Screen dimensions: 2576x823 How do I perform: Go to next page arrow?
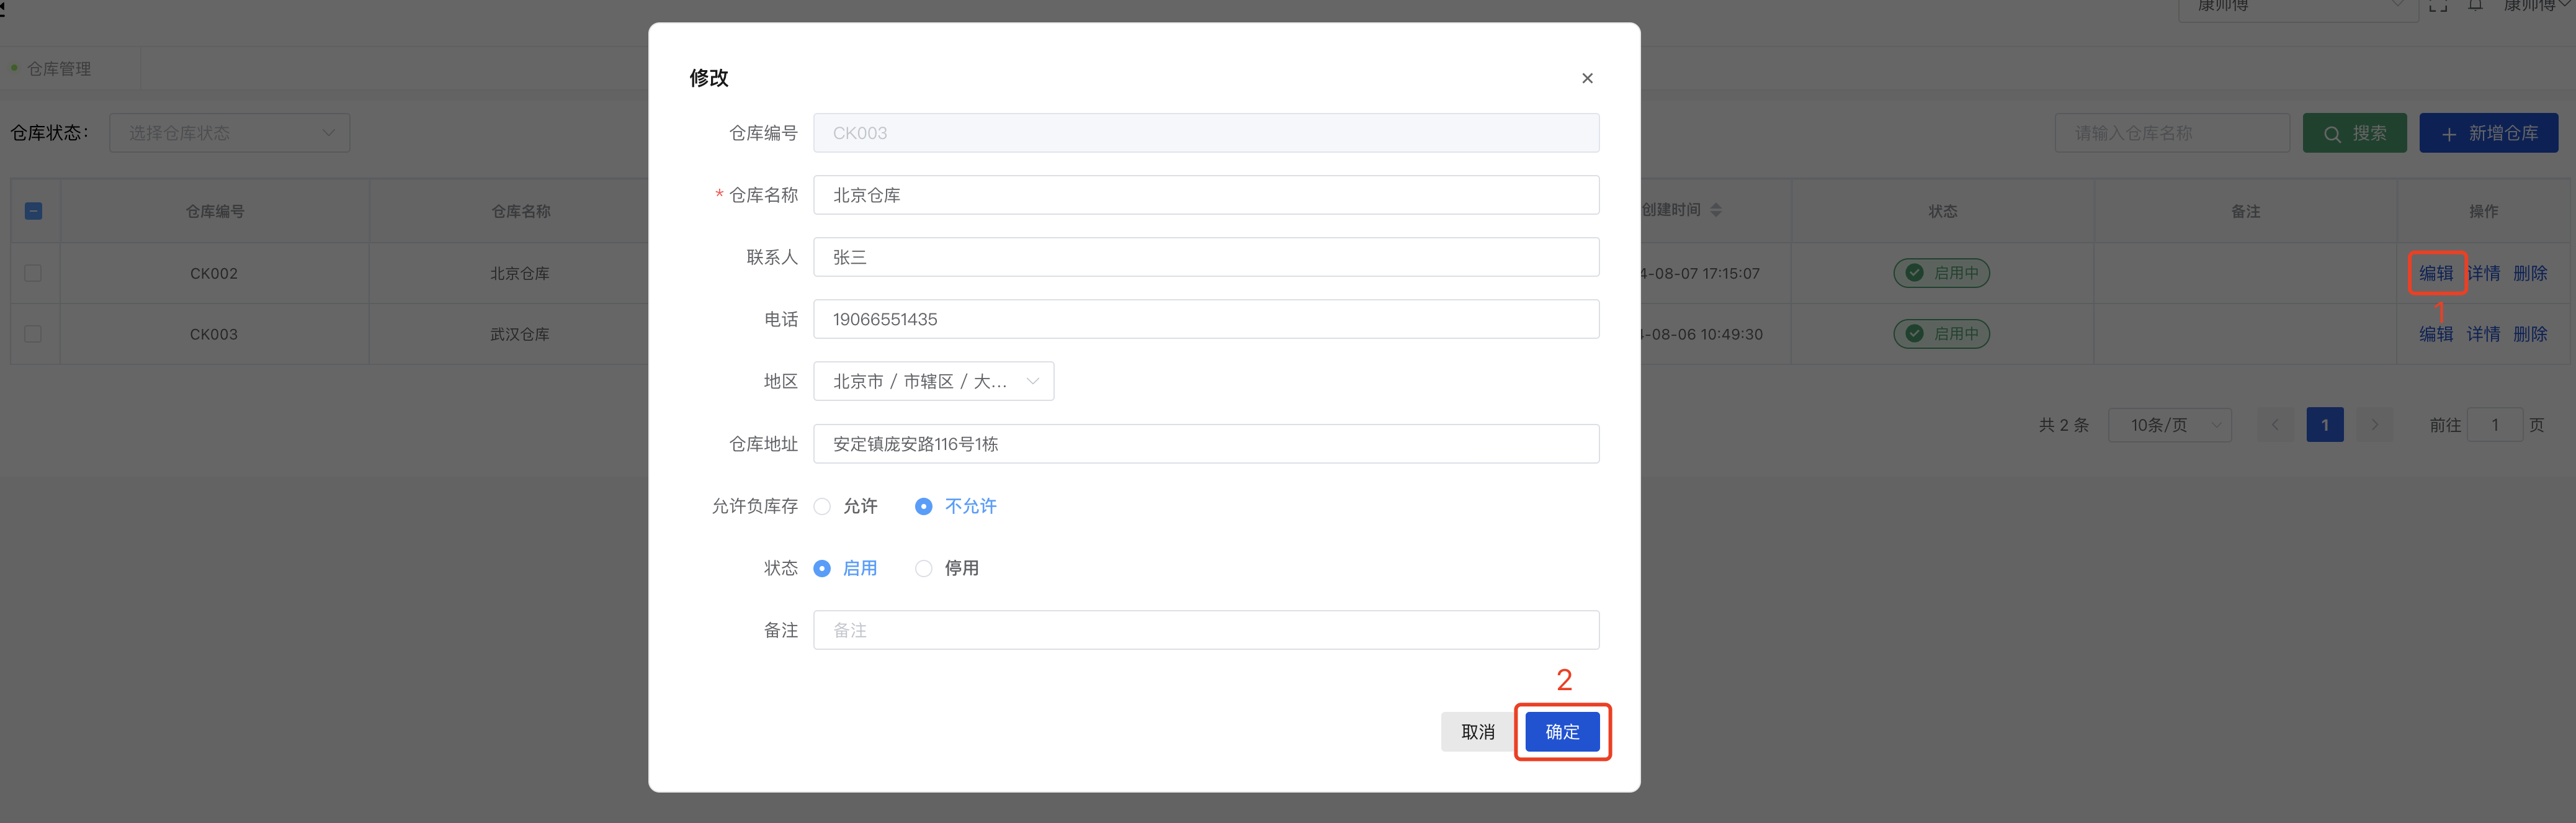tap(2374, 425)
